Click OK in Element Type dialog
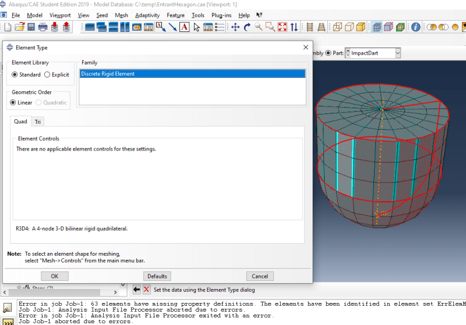This screenshot has width=466, height=325. [x=55, y=276]
